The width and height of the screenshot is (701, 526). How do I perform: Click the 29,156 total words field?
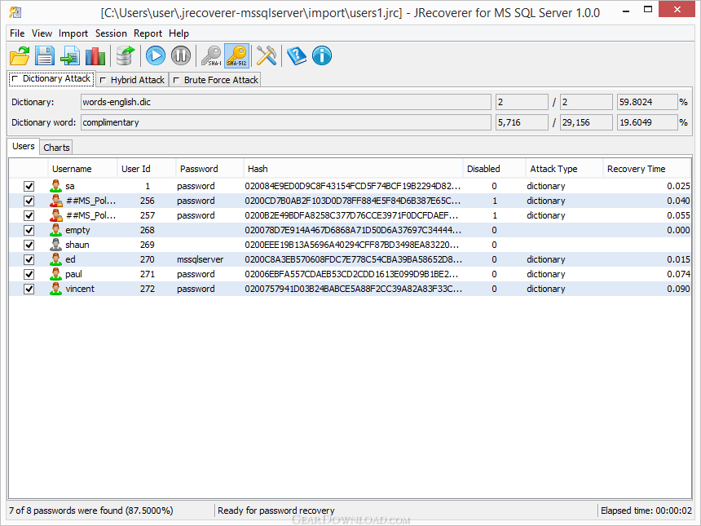[x=587, y=122]
